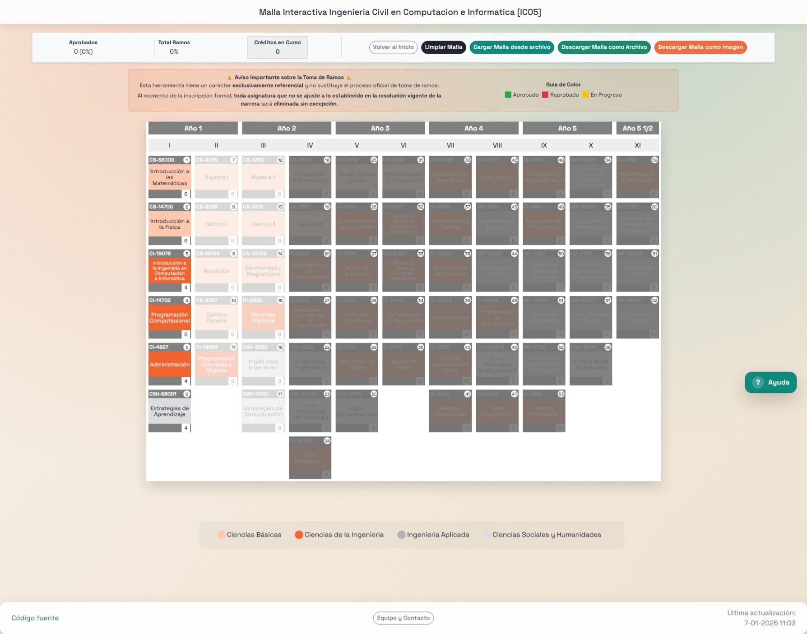
Task: Click Volver al Inicio button
Action: pos(393,47)
